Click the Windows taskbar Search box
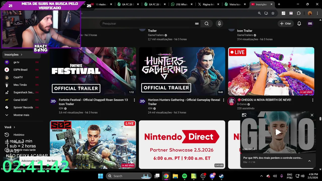 [x=129, y=176]
